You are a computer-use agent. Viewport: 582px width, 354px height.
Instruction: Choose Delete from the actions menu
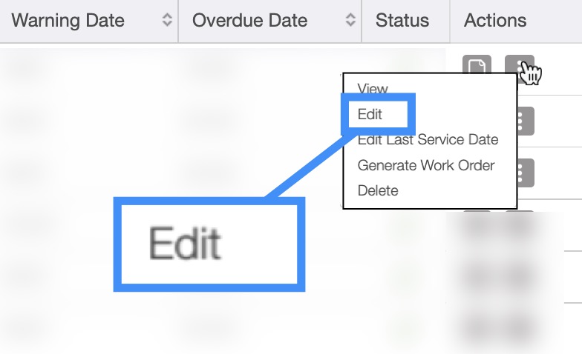pos(378,190)
